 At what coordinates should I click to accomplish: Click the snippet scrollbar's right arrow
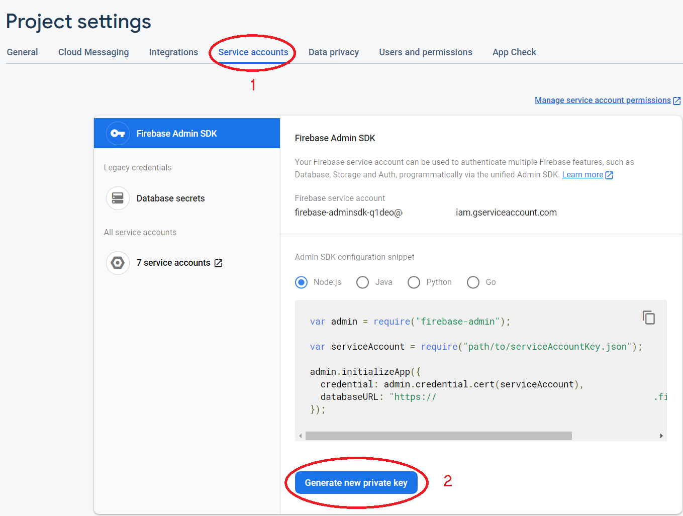[661, 436]
